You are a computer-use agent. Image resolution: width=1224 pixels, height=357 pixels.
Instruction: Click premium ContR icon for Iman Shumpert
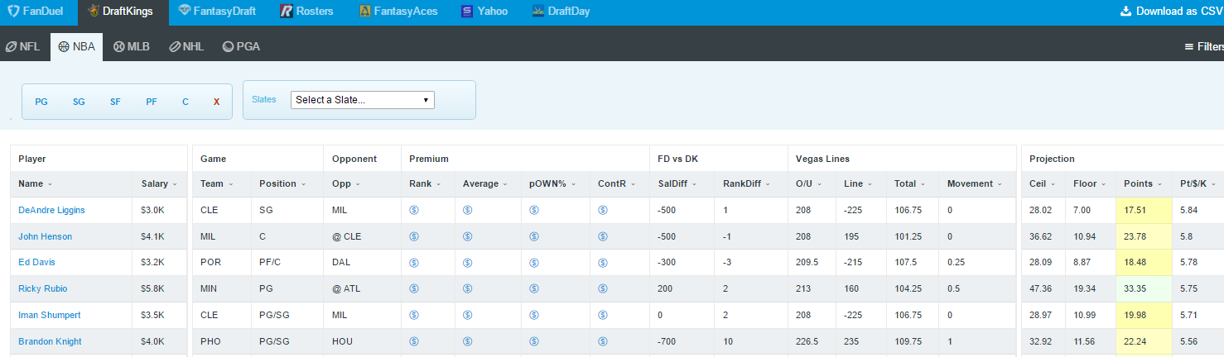coord(603,315)
